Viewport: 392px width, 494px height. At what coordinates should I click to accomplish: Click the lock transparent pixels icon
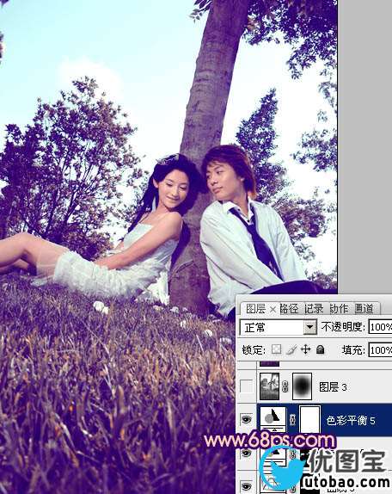click(277, 349)
